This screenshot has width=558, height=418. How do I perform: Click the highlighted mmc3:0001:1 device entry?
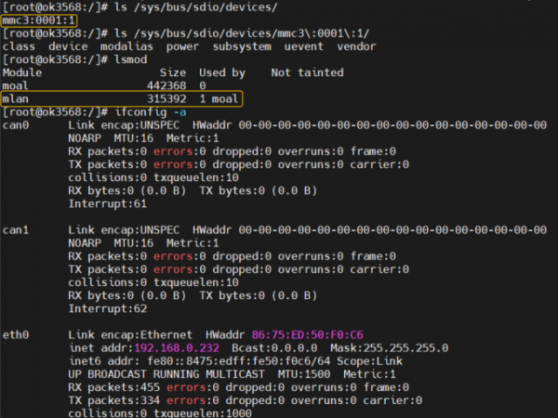tap(39, 20)
